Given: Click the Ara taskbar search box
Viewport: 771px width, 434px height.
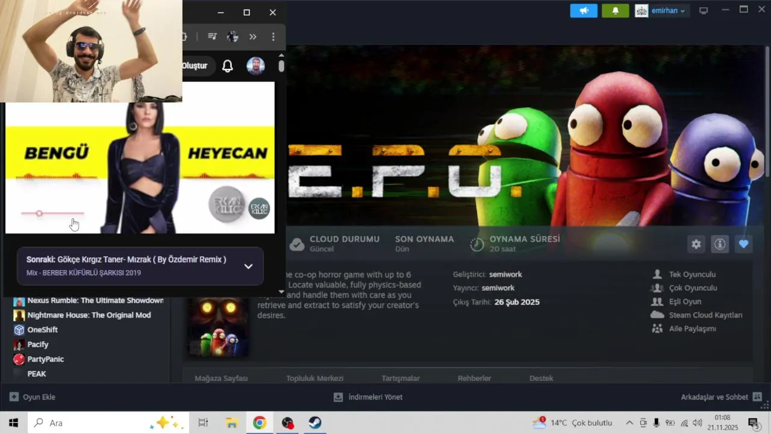Looking at the screenshot, I should click(108, 423).
